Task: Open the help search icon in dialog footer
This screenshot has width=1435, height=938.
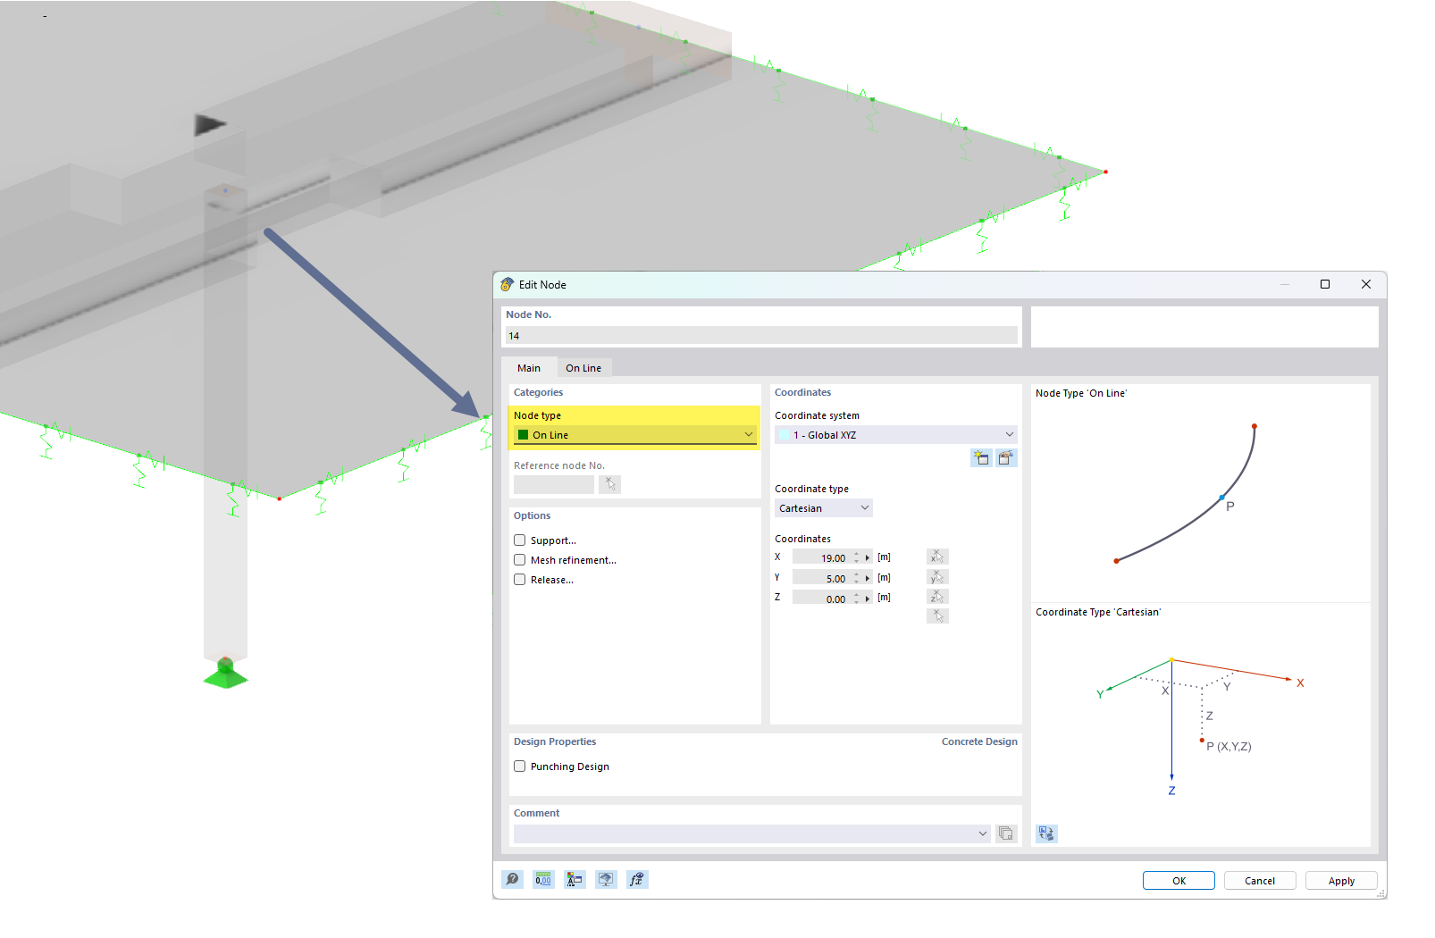Action: coord(512,880)
